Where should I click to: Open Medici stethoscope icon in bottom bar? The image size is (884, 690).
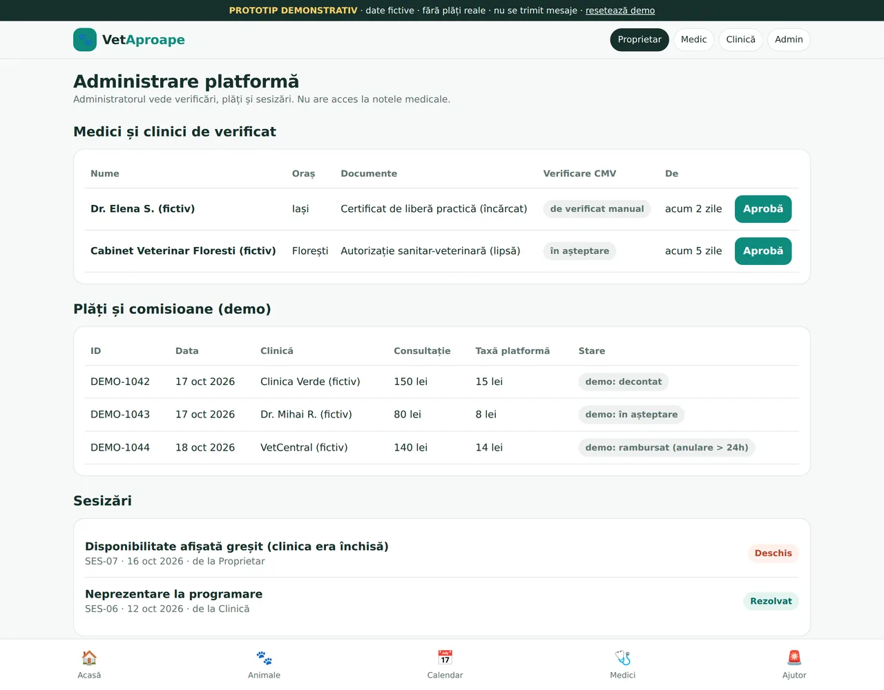(x=623, y=658)
